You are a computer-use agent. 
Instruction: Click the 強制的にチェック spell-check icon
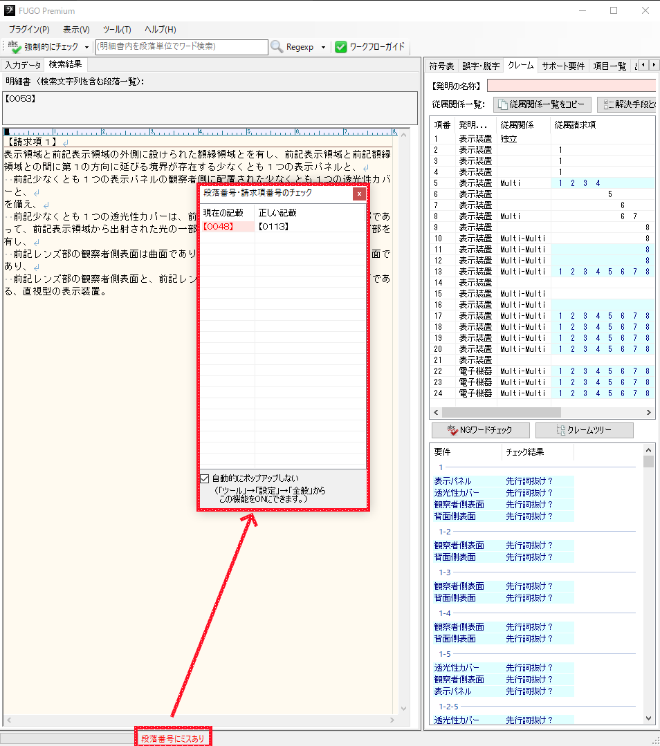click(x=15, y=47)
